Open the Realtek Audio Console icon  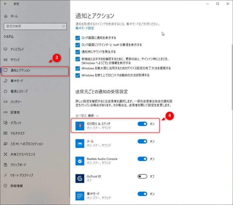pyautogui.click(x=80, y=161)
